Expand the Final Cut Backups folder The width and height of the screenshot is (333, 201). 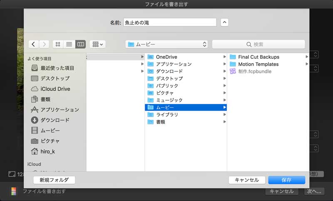258,57
